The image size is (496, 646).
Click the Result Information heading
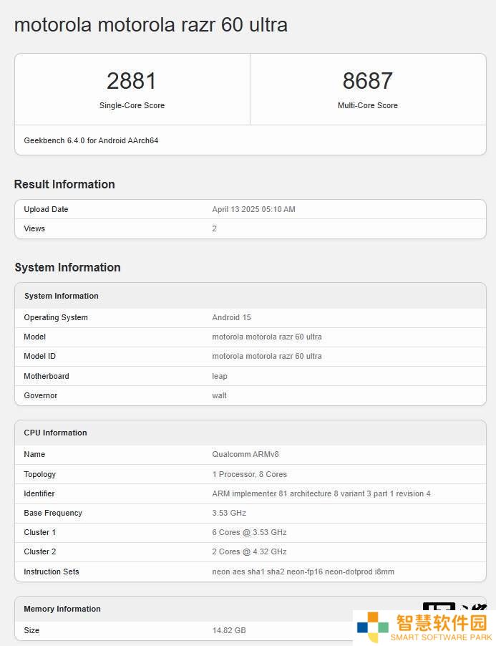[64, 184]
